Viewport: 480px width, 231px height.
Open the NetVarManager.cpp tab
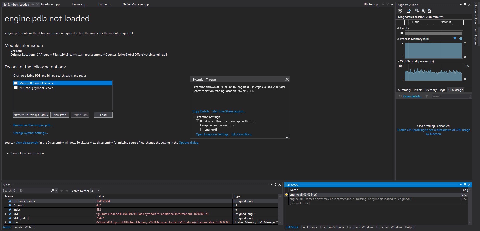tap(136, 4)
